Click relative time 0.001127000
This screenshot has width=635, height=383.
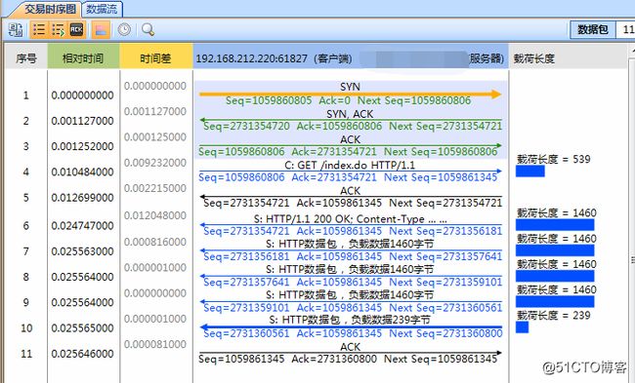(x=82, y=121)
